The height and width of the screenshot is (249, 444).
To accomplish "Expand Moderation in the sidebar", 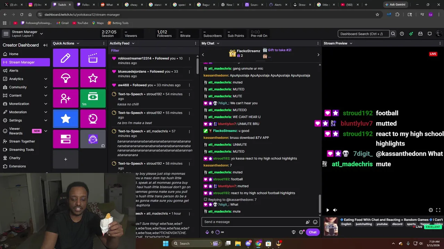I will pos(45,112).
